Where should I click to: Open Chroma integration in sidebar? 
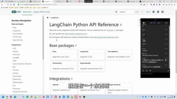coord(15,70)
